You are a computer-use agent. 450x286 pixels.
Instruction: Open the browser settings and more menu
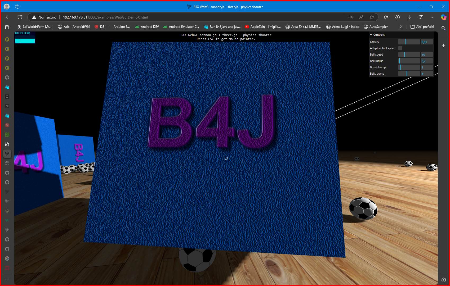pos(433,17)
